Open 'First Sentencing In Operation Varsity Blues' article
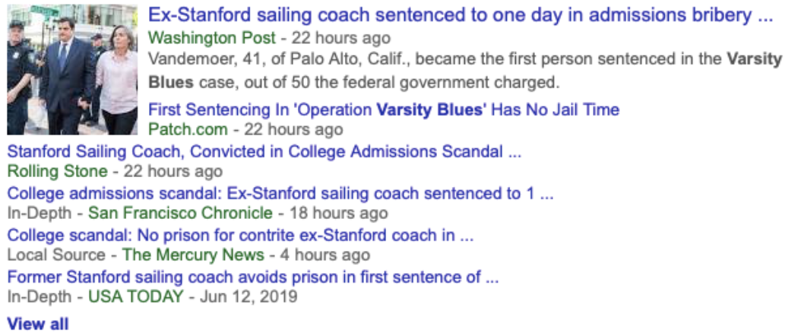 click(x=384, y=109)
